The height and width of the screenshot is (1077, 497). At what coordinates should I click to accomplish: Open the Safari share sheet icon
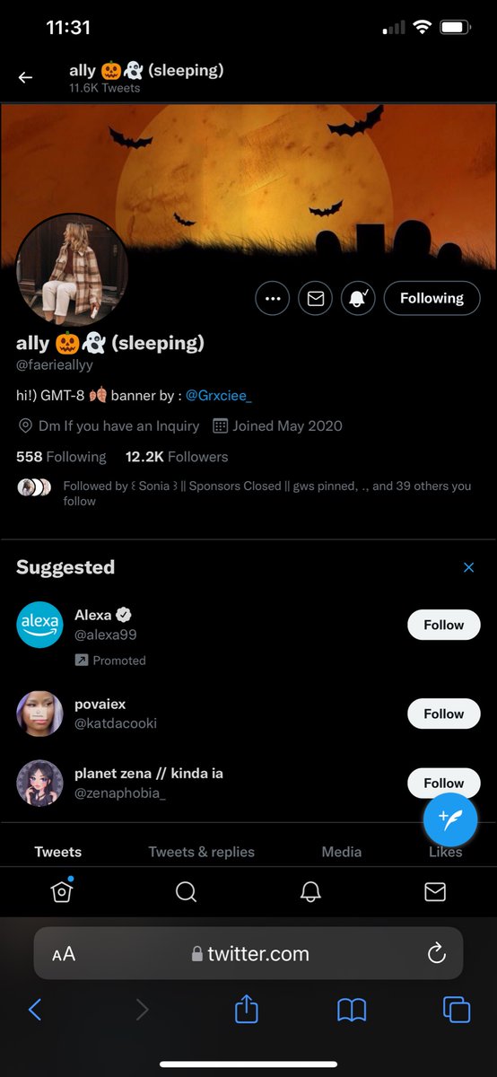(x=246, y=1010)
